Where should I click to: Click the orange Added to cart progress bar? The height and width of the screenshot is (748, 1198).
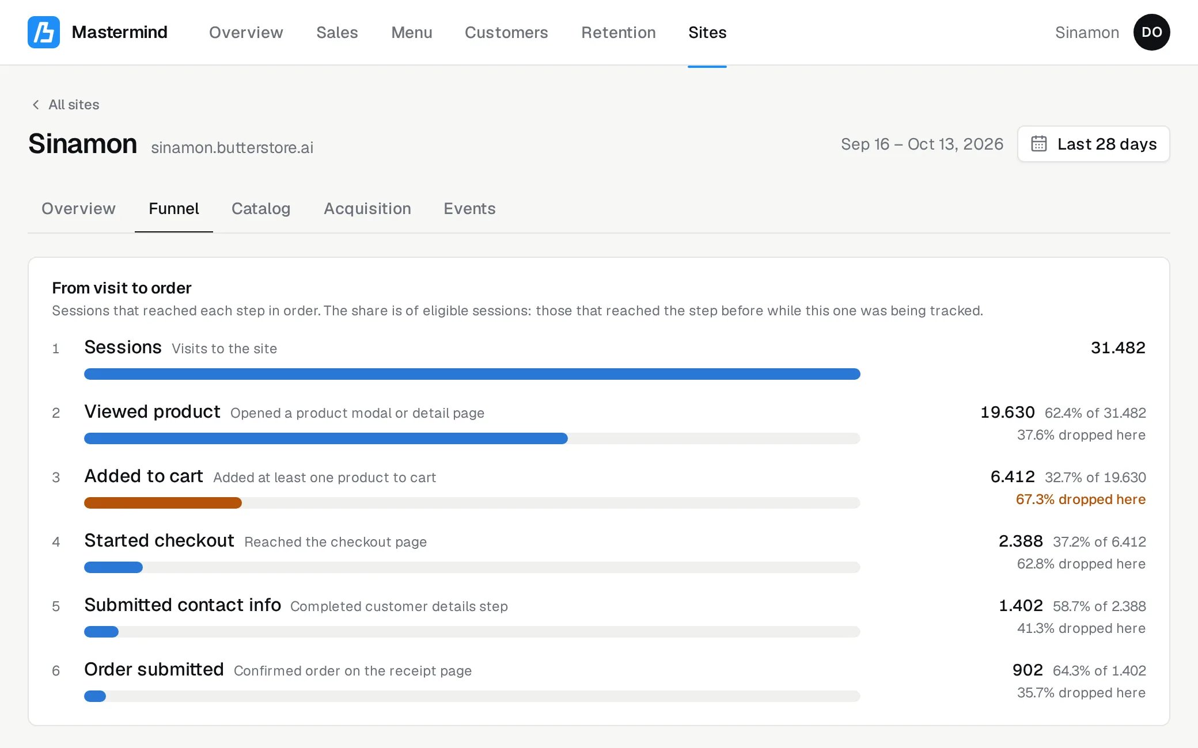(163, 503)
